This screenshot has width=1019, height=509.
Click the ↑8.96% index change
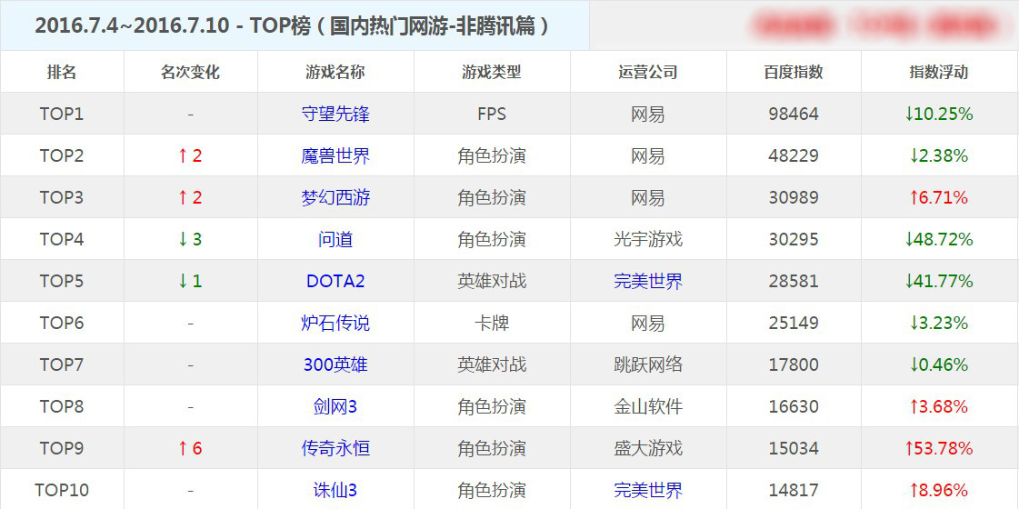pyautogui.click(x=939, y=490)
